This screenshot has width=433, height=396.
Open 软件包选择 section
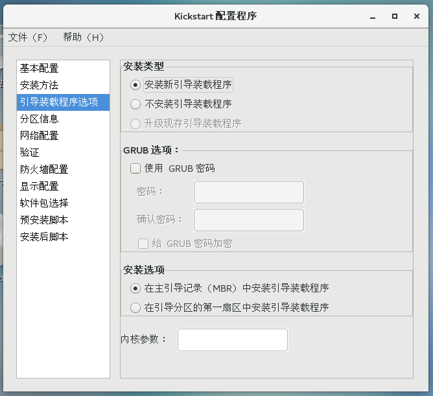tap(44, 203)
